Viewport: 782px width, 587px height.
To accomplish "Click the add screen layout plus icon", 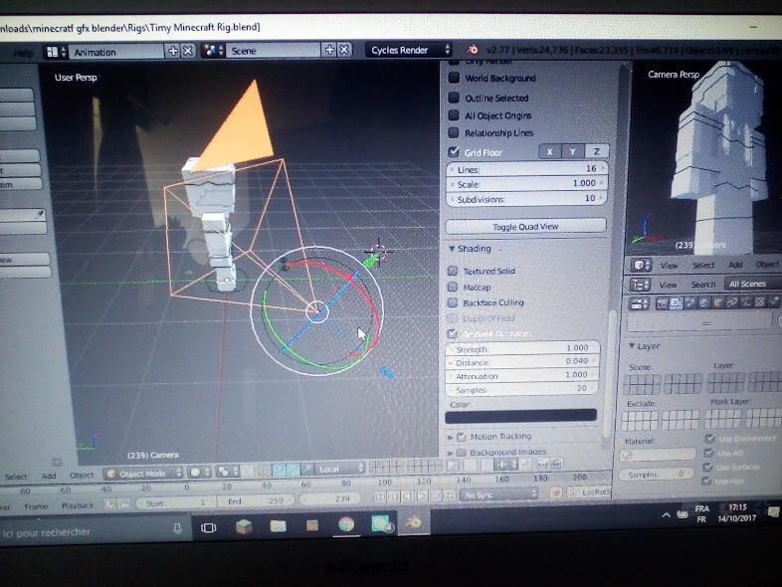I will (x=173, y=51).
